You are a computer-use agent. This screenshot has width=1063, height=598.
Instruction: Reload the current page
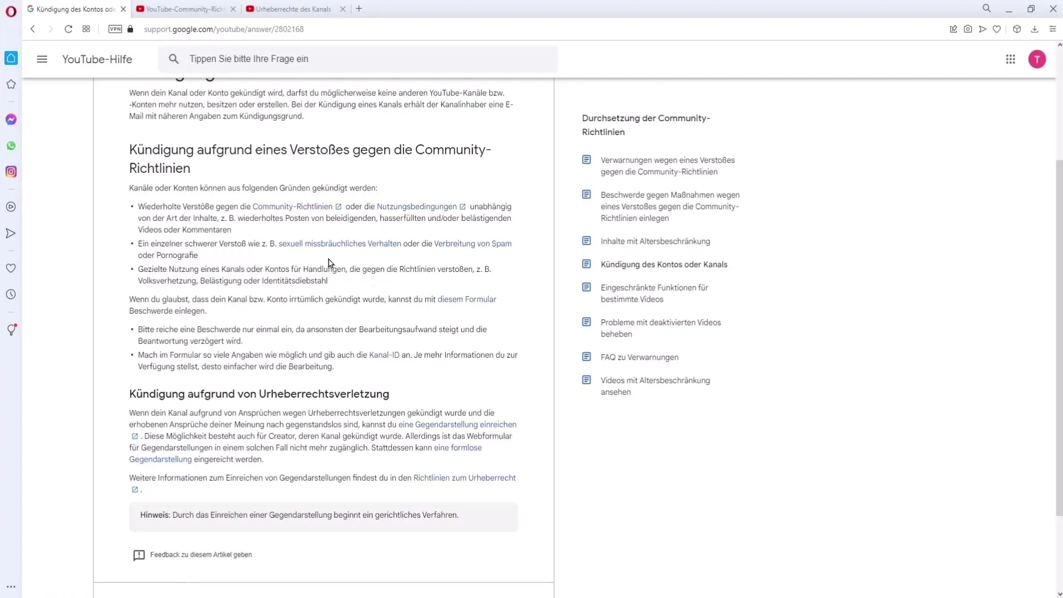pos(68,29)
